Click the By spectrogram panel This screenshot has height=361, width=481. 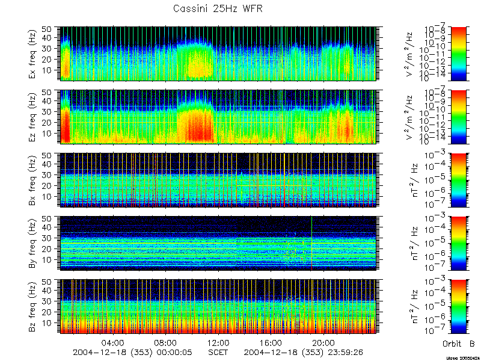click(x=218, y=244)
